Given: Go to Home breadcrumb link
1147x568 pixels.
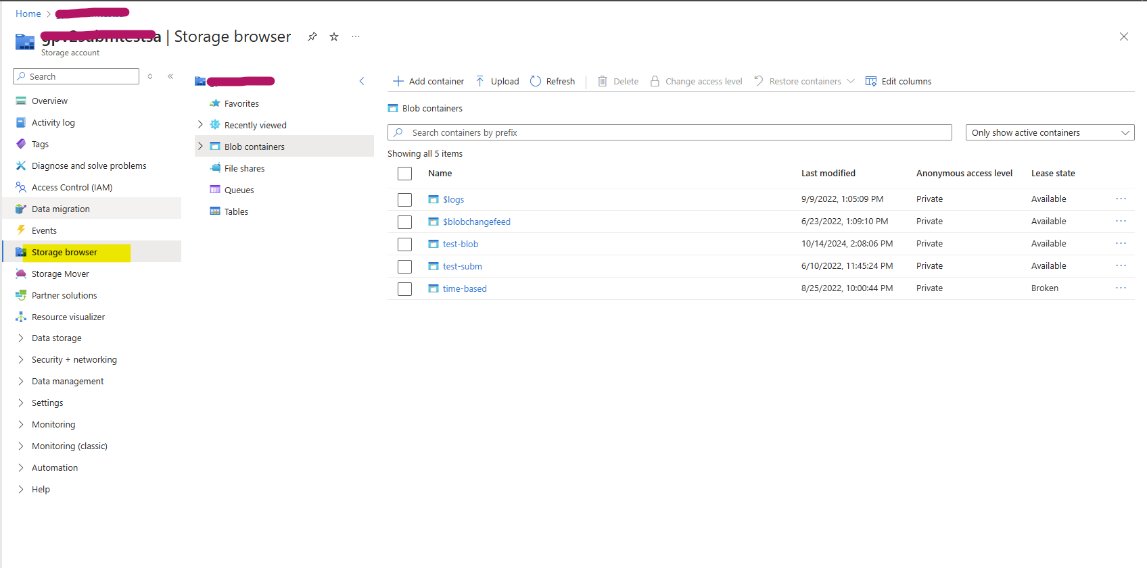Looking at the screenshot, I should [28, 14].
